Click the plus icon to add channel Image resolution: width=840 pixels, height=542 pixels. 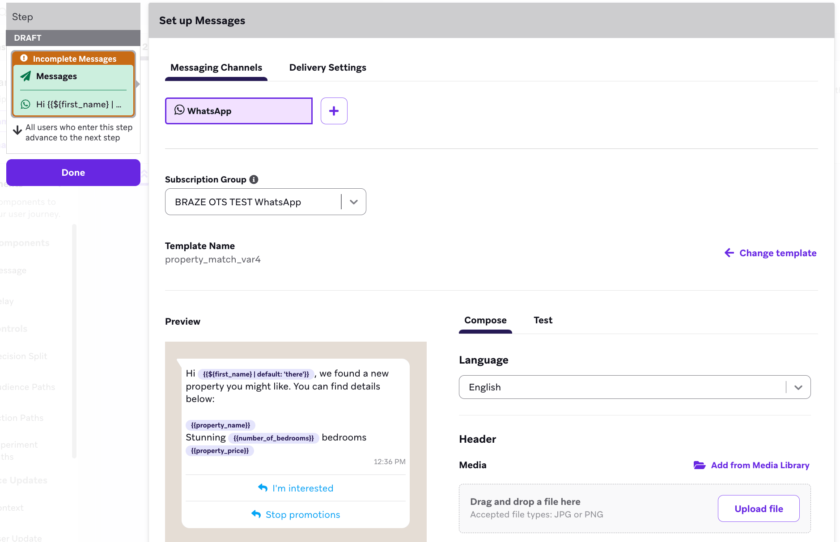click(334, 111)
